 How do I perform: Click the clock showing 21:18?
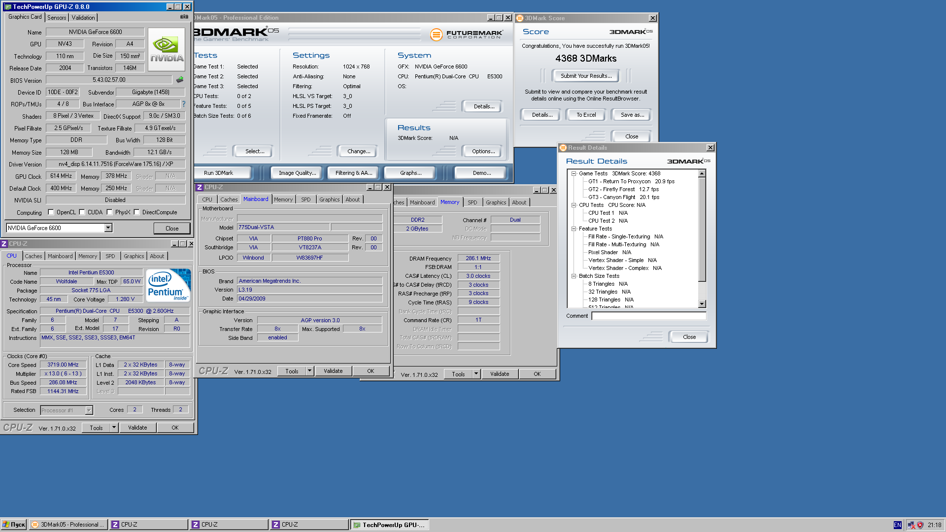934,525
